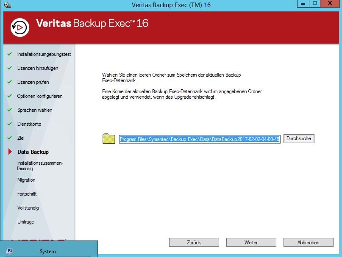Screen dimensions: 342x257
Task: Click the System taskbar icon
Action: click(x=9, y=251)
